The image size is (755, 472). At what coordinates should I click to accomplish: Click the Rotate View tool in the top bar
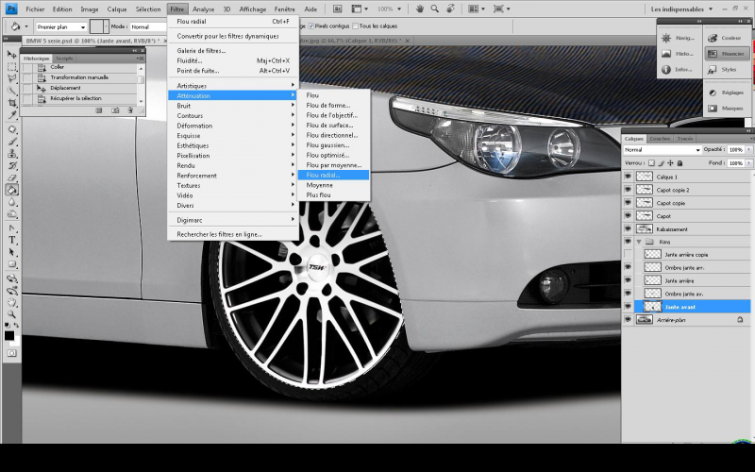[x=450, y=8]
